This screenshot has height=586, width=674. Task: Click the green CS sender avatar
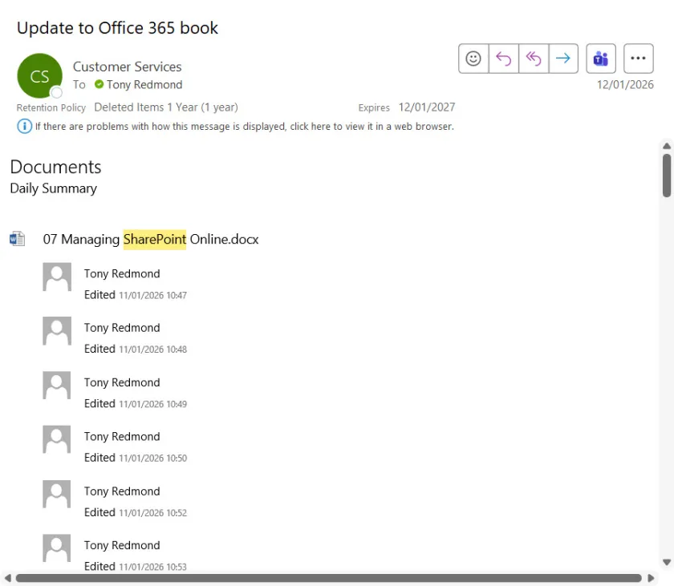[x=39, y=76]
